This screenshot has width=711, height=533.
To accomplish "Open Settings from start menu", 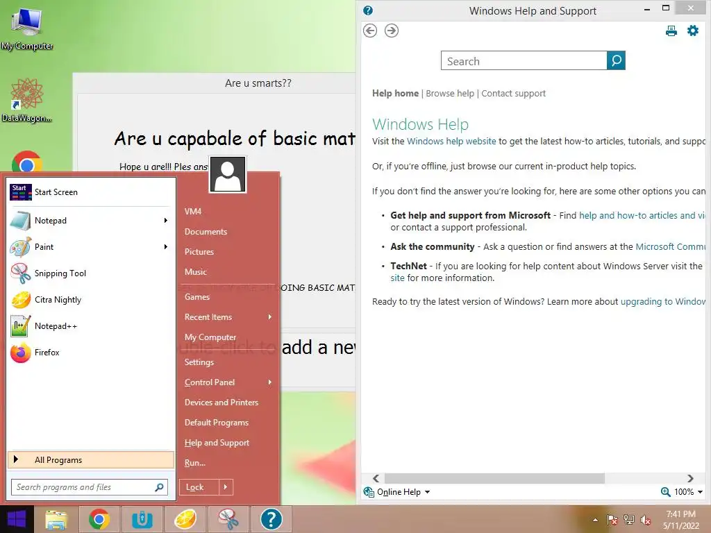I will coord(199,362).
